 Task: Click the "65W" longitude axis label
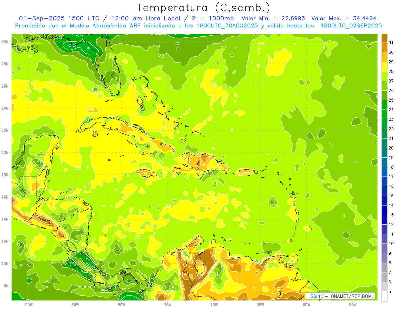pyautogui.click(x=260, y=305)
